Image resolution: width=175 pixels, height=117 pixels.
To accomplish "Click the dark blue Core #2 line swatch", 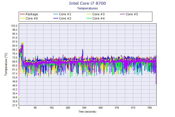I will click(56, 18).
